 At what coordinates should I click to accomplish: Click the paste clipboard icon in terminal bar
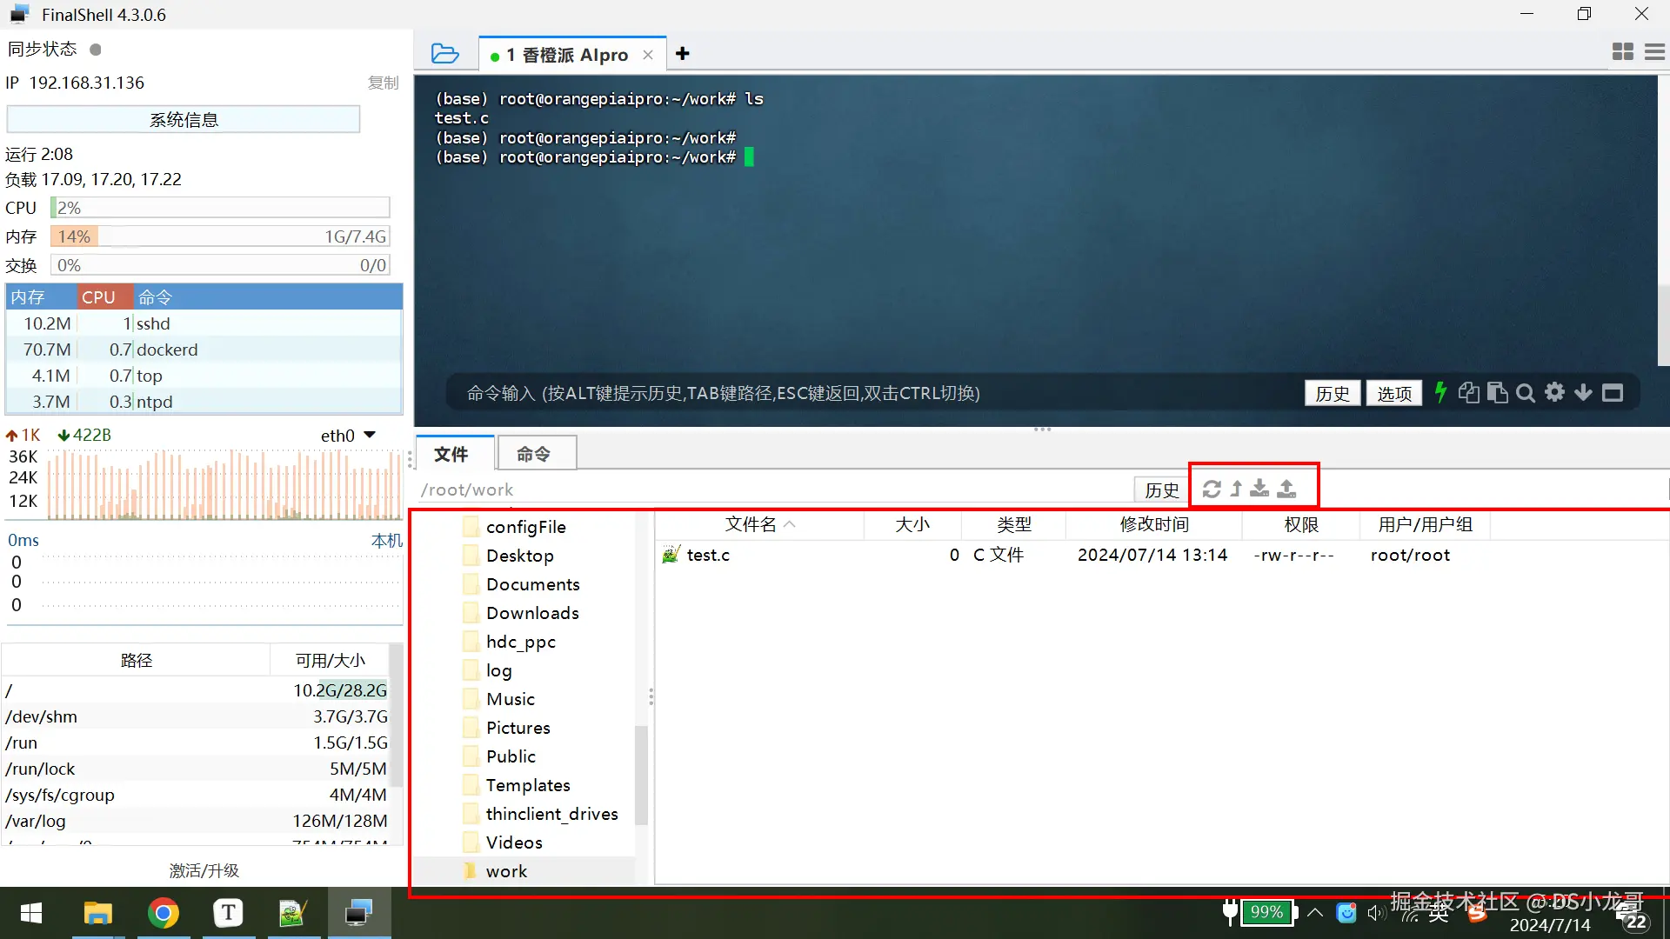coord(1497,393)
